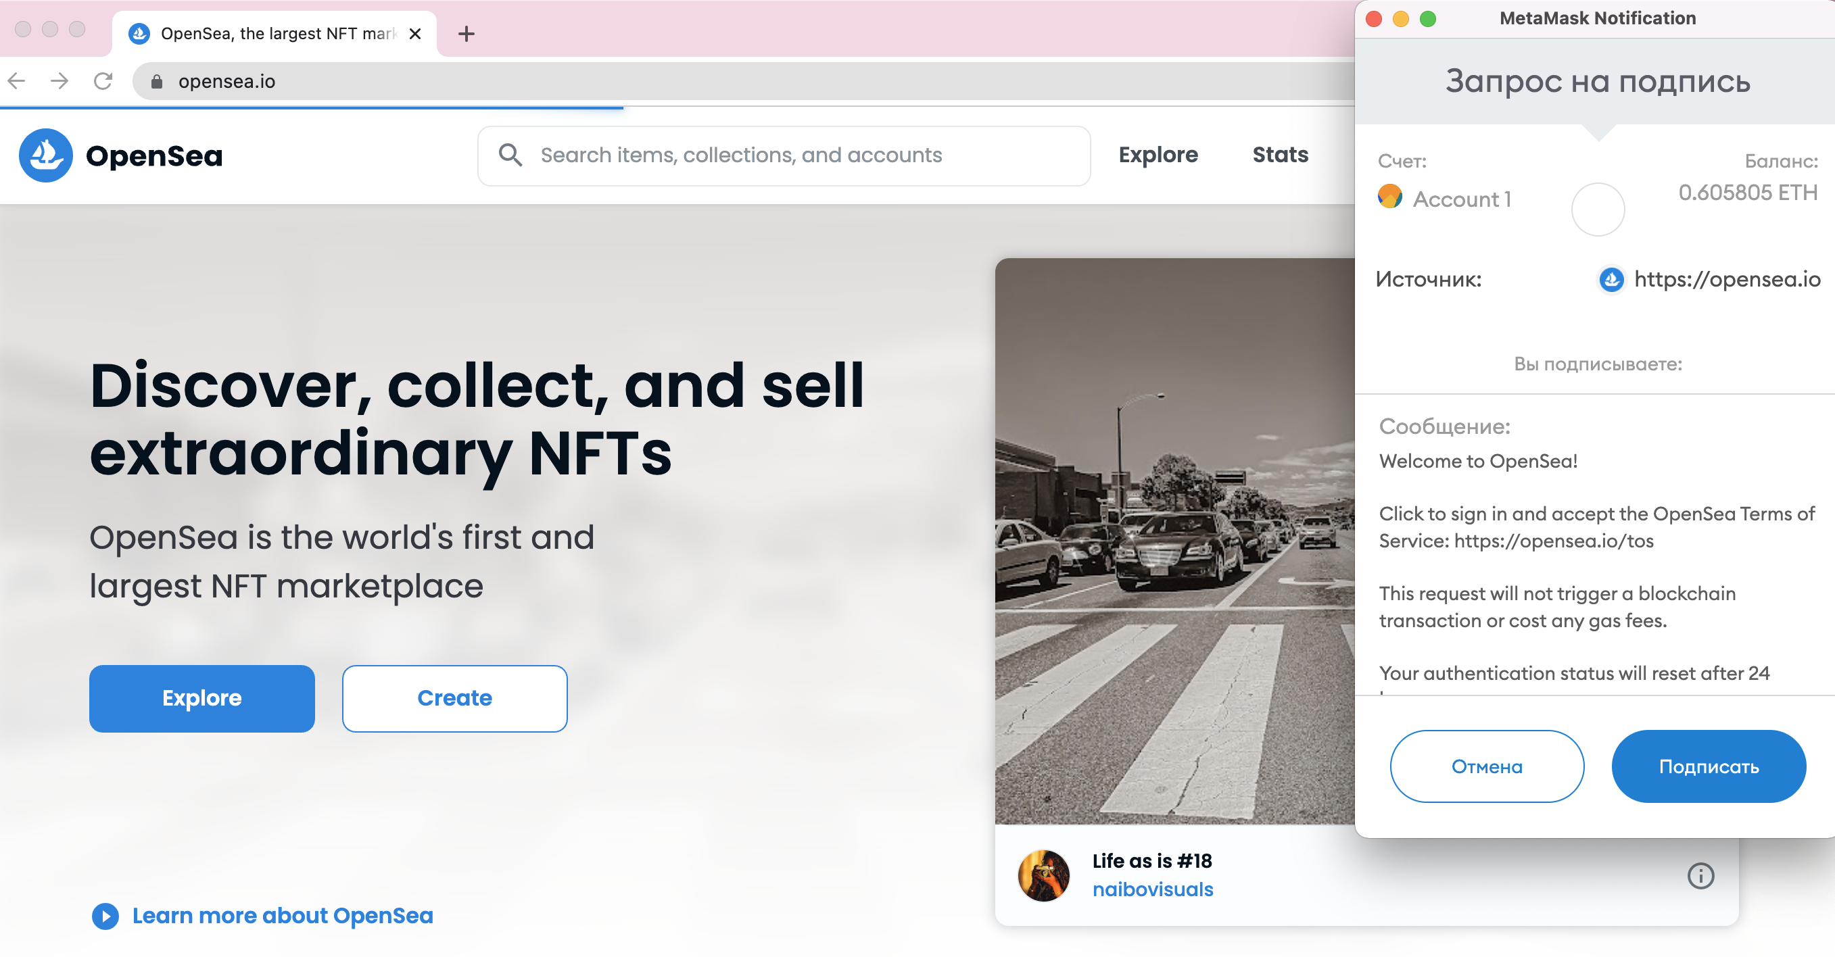The width and height of the screenshot is (1835, 957).
Task: Click the search magnifier icon
Action: pos(510,155)
